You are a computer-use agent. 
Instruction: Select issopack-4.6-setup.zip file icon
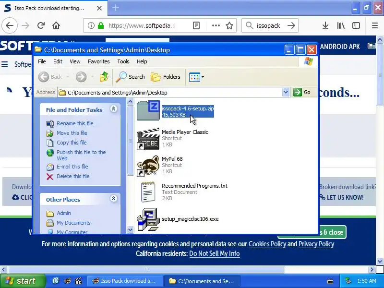pos(148,111)
